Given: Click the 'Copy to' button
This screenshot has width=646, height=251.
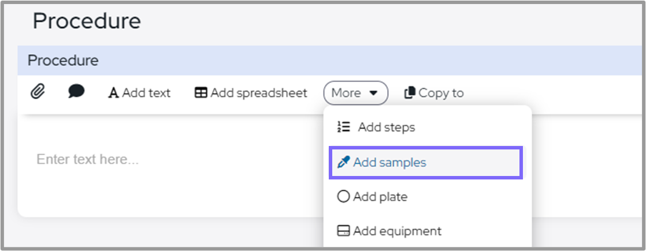Looking at the screenshot, I should 441,93.
